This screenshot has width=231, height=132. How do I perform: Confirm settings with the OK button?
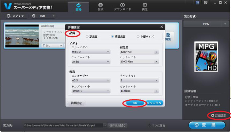click(135, 103)
